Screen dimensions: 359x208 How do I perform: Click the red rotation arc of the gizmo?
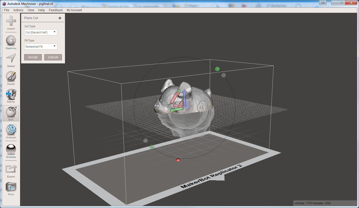(x=175, y=98)
